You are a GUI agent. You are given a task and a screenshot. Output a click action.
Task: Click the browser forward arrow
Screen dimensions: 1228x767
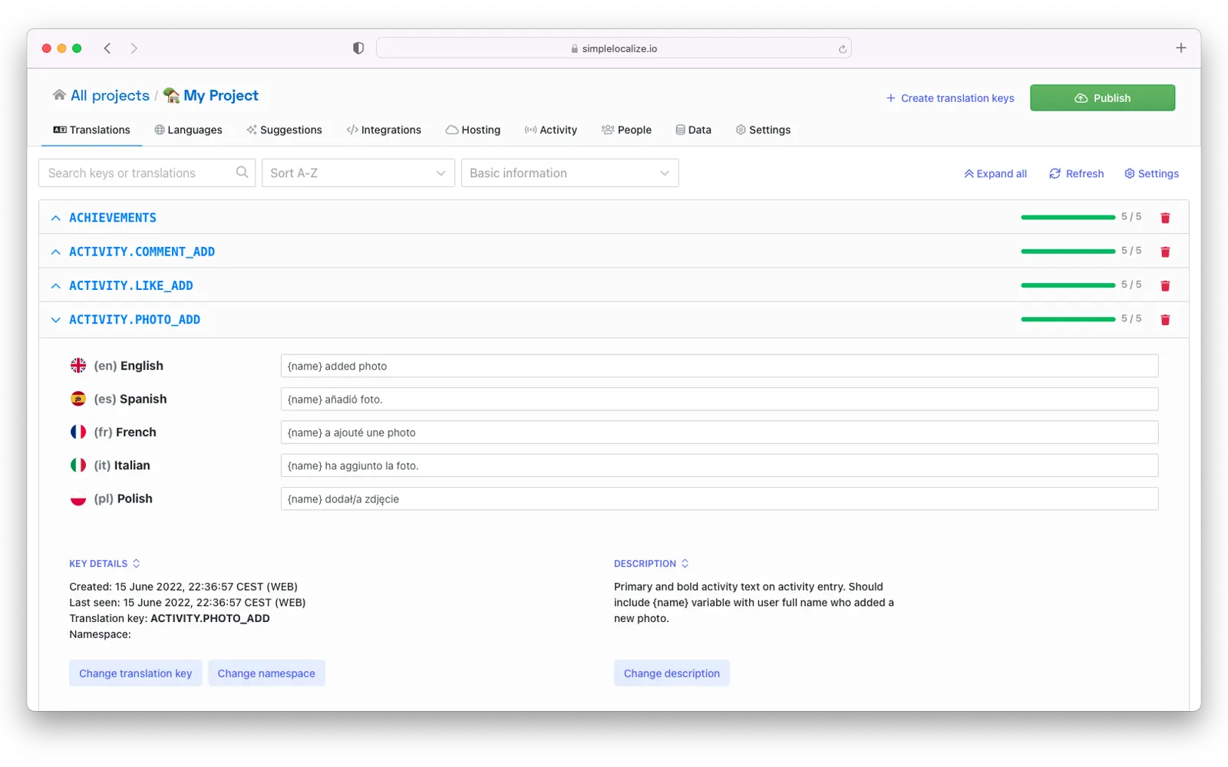(x=134, y=48)
